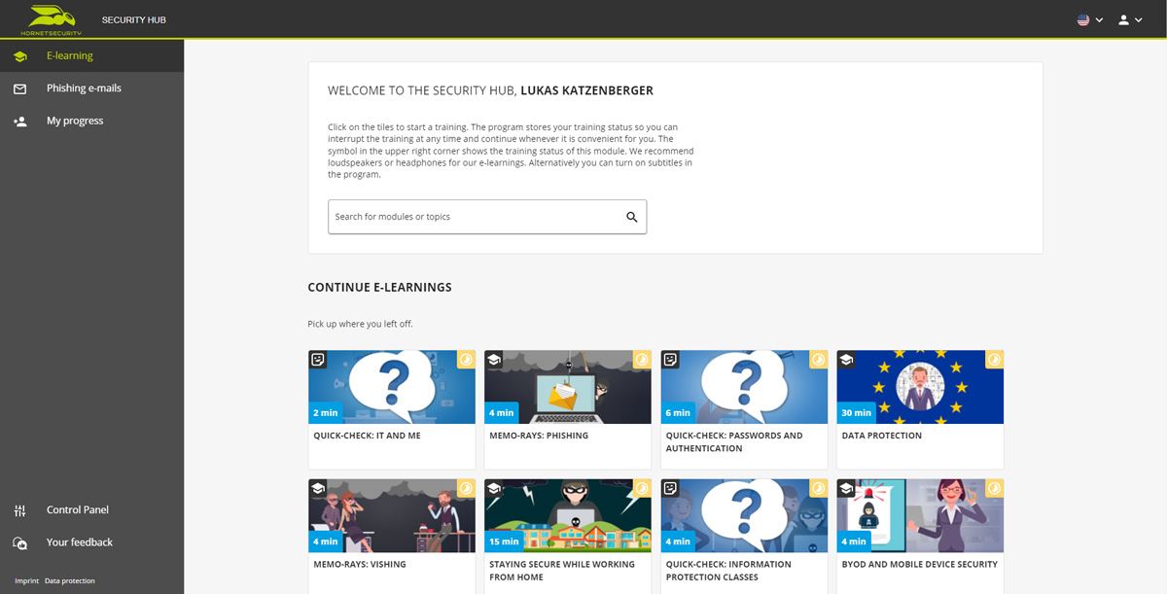
Task: Click status icon on Memo-Rays: Phishing tile
Action: 642,360
